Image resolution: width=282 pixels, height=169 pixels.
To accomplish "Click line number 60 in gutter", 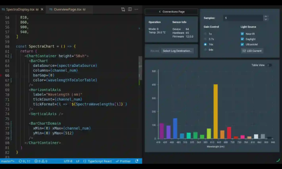I will [7, 46].
